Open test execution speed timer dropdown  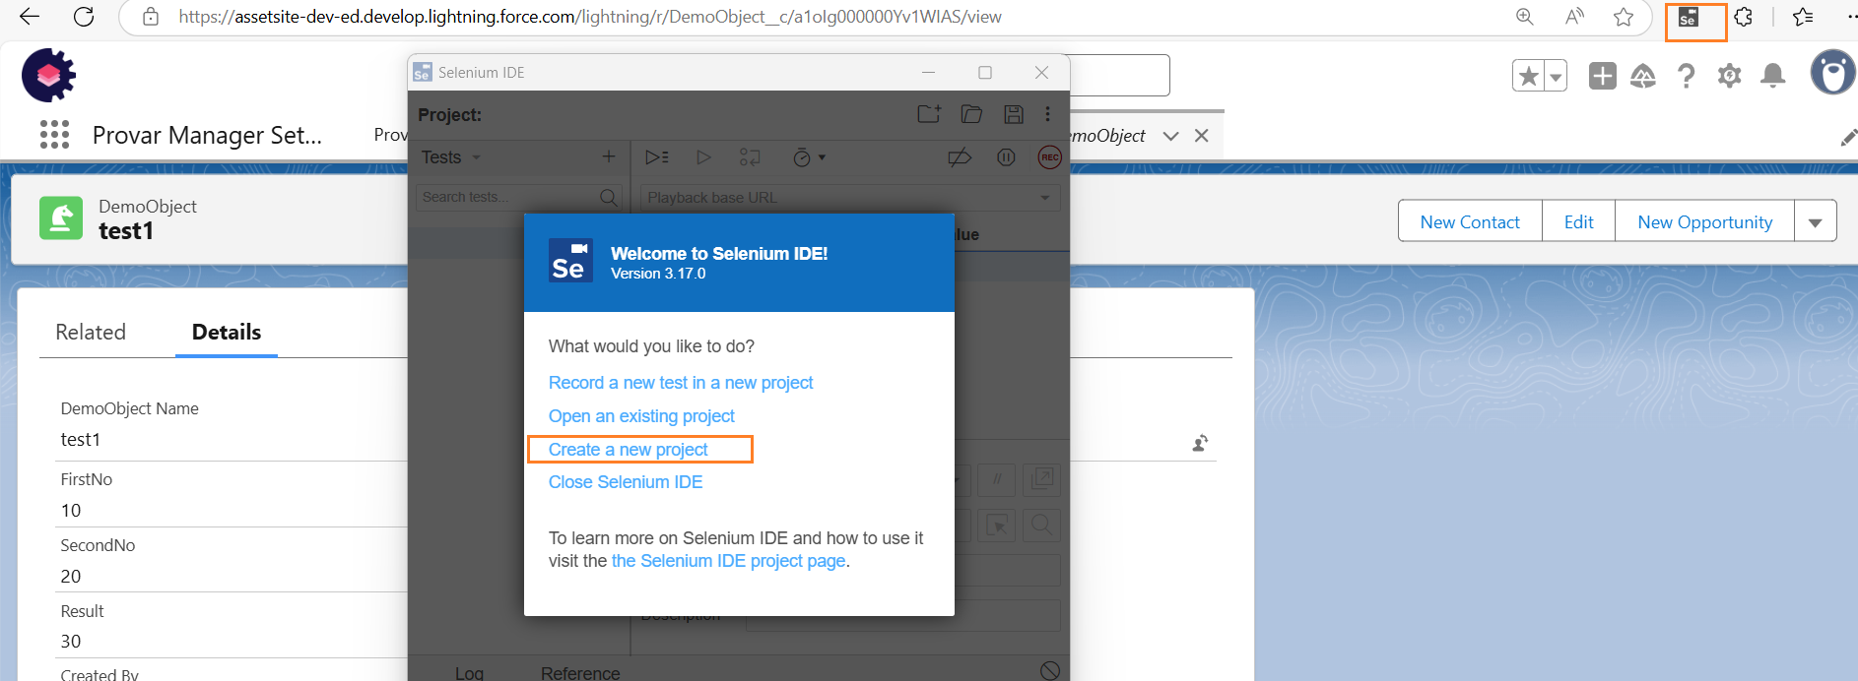coord(809,157)
